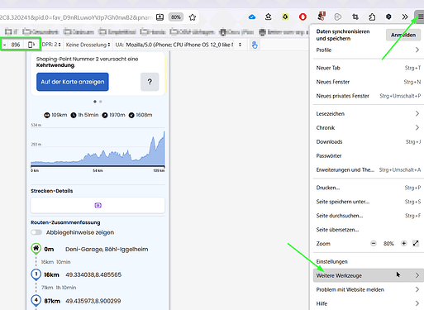Click waypoint marker number 4
This screenshot has height=310, width=424.
(x=36, y=300)
